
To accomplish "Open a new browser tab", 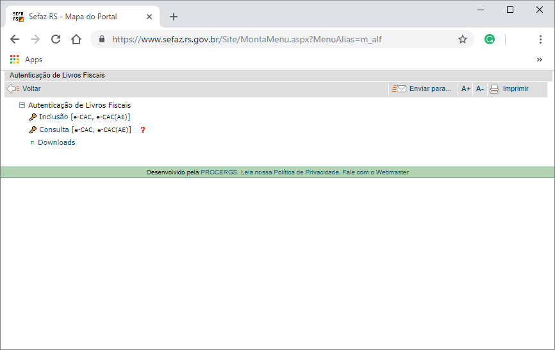I will (x=174, y=17).
